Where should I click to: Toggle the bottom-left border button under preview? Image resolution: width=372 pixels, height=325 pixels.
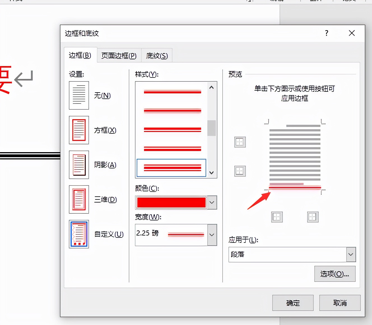[x=276, y=217]
